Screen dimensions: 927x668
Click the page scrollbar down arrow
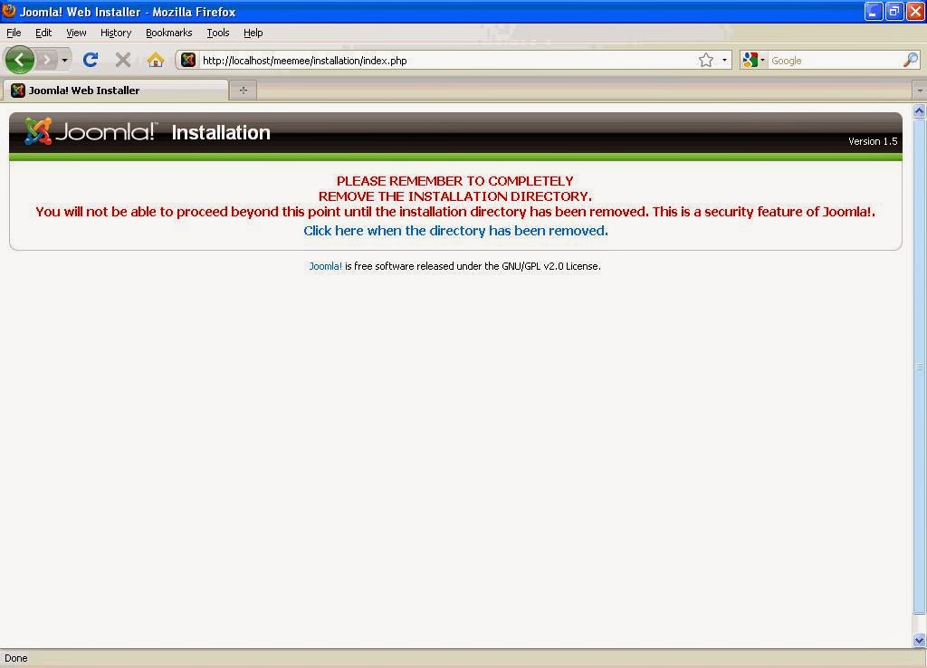[x=920, y=640]
